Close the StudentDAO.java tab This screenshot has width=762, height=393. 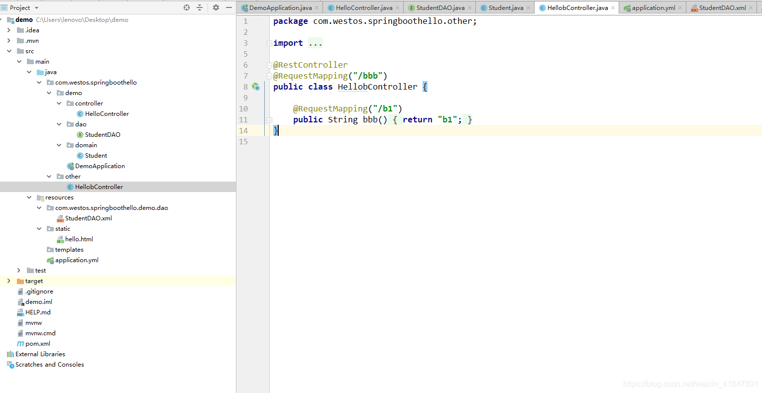469,7
